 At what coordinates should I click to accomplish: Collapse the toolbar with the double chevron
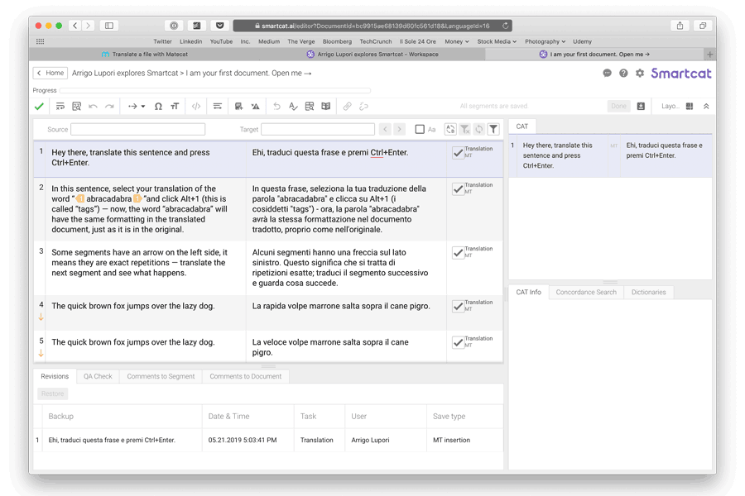point(707,107)
